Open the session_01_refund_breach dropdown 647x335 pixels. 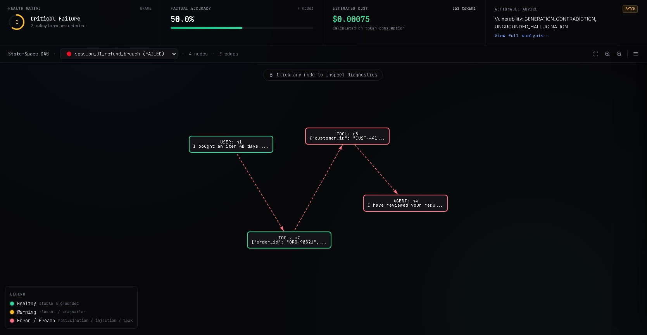click(x=119, y=54)
